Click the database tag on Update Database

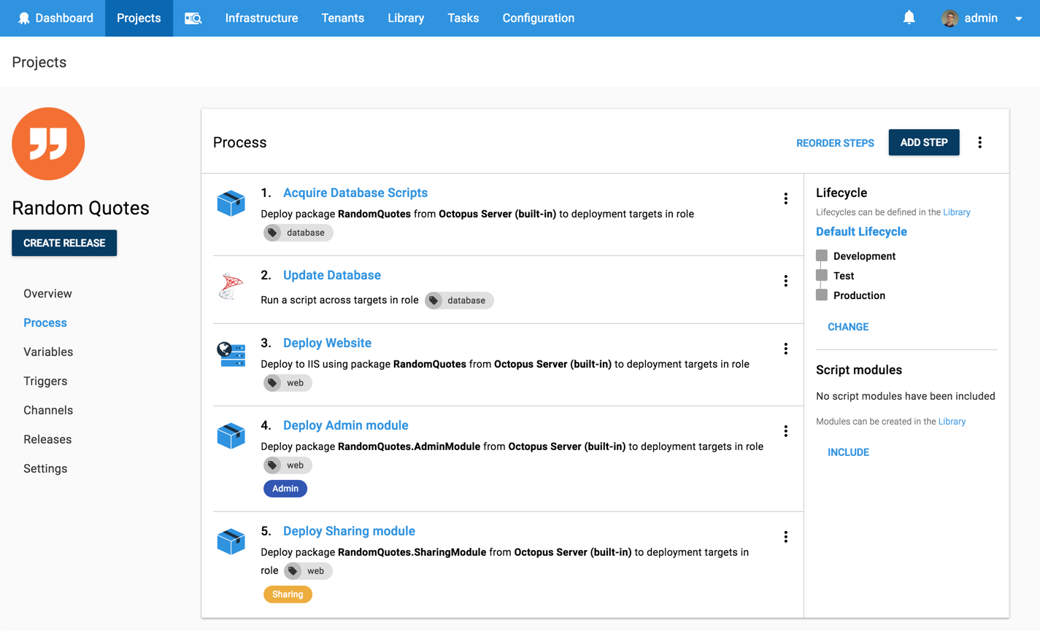(459, 300)
